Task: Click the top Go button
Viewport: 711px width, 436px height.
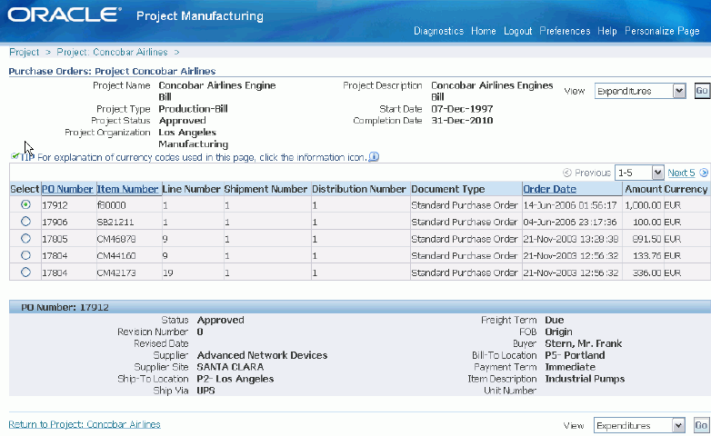Action: 702,91
